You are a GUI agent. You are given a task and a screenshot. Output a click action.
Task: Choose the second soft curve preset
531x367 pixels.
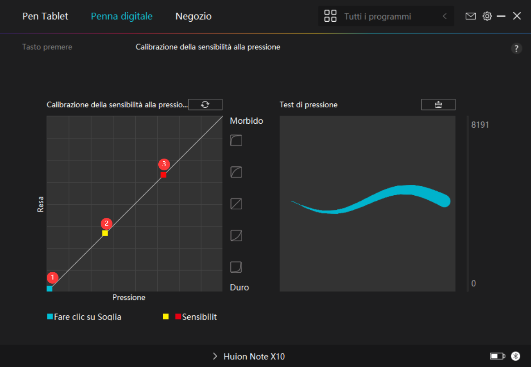[x=236, y=172]
